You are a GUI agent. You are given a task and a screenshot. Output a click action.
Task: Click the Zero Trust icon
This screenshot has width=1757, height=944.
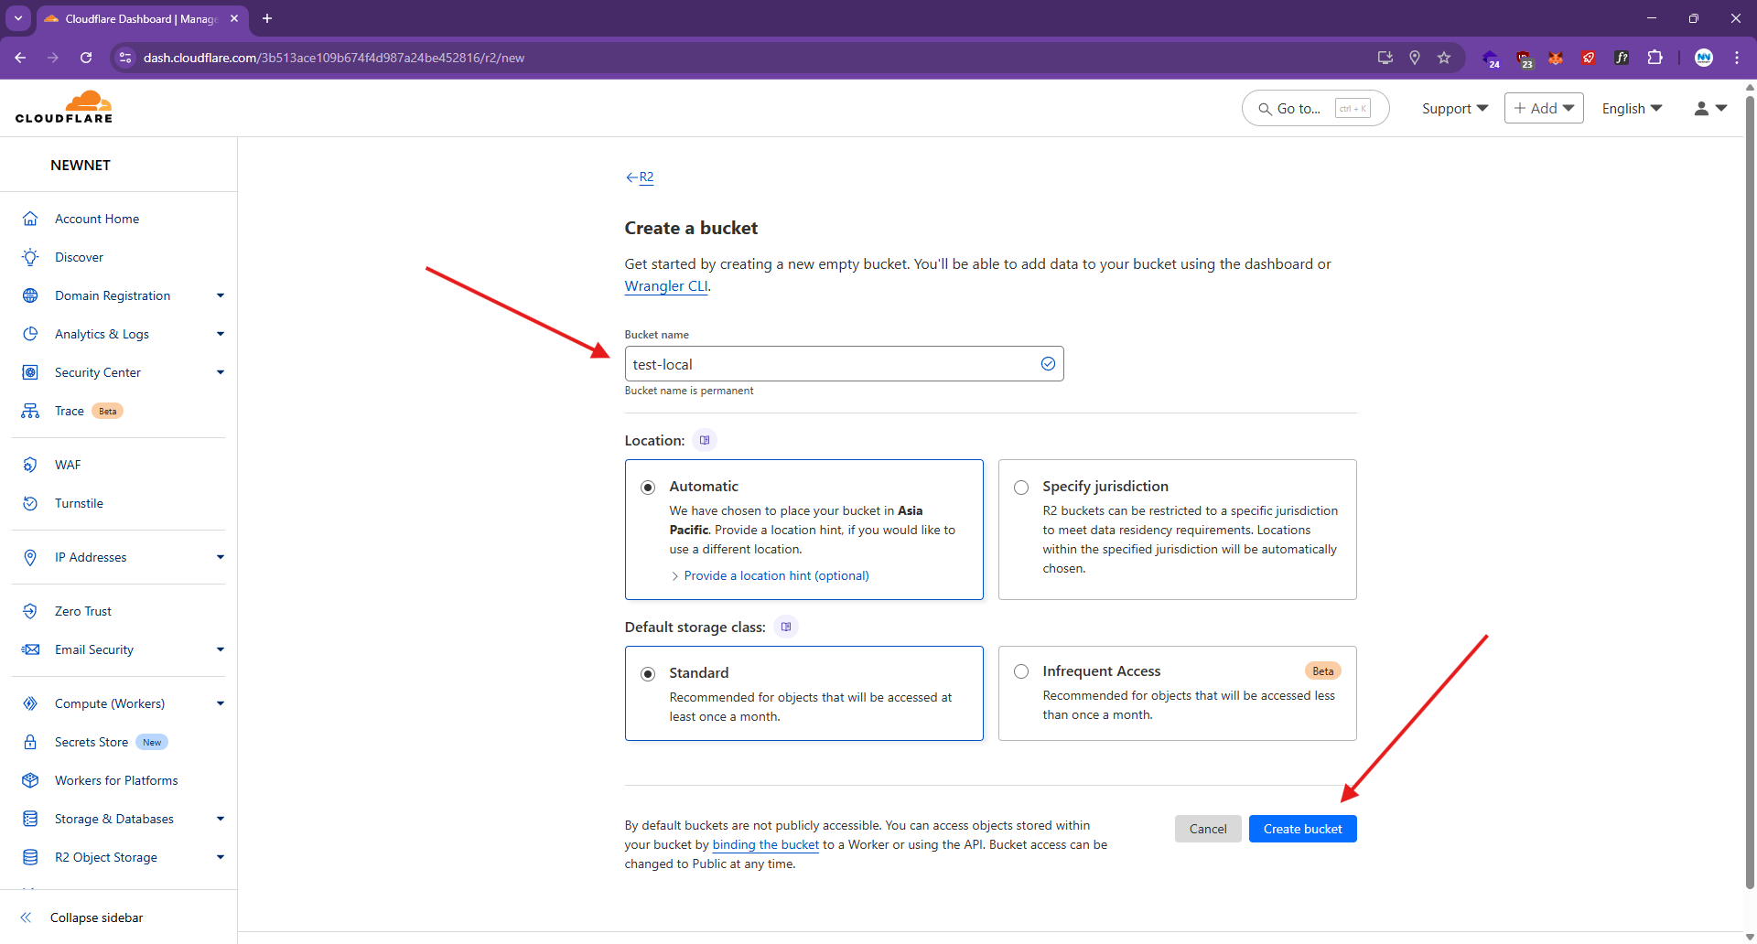pyautogui.click(x=30, y=611)
